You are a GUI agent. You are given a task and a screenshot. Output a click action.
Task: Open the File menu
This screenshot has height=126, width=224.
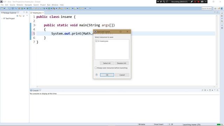[2, 5]
